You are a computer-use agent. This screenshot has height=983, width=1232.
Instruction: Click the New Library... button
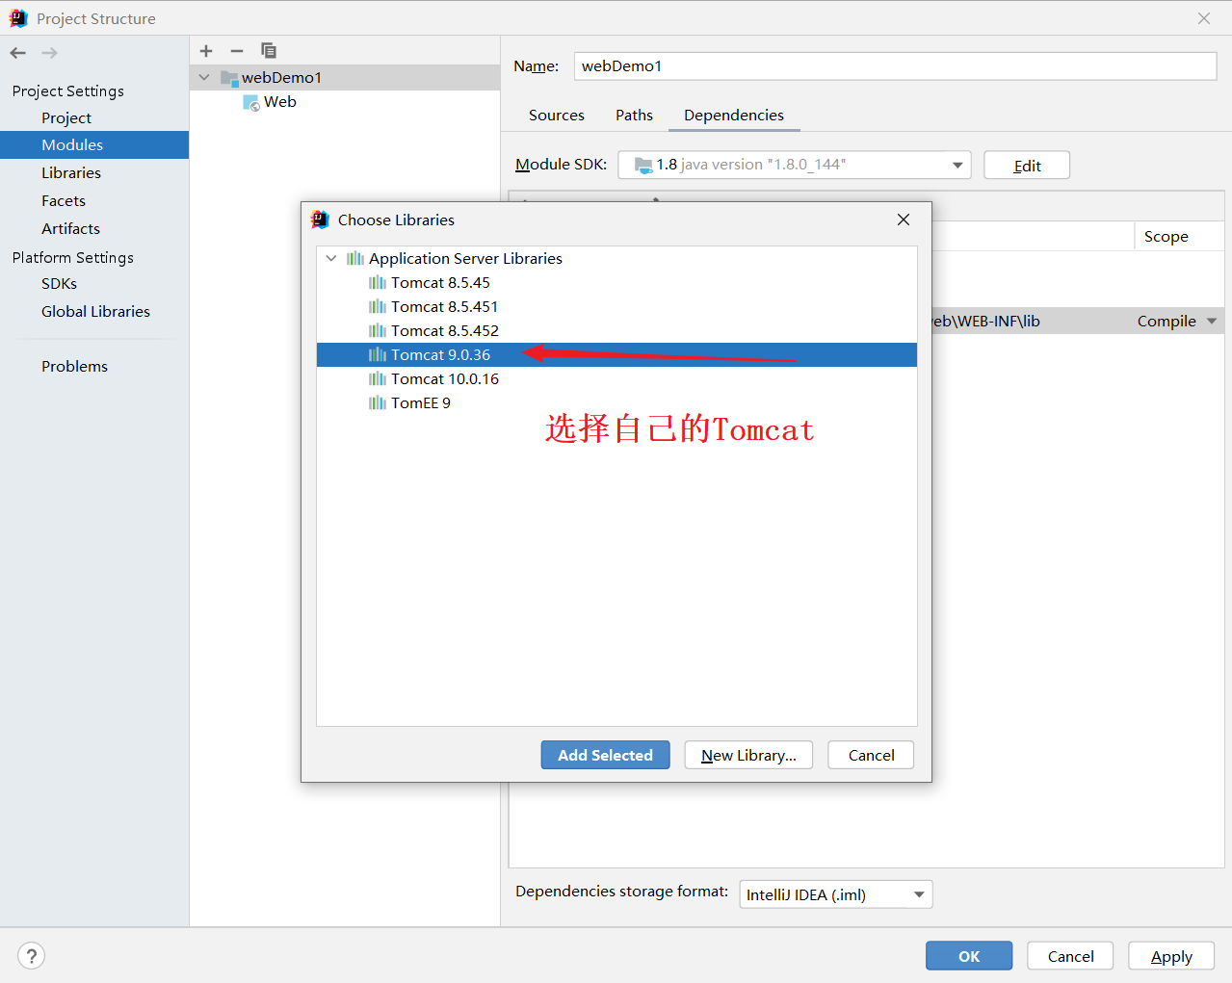[x=748, y=756]
